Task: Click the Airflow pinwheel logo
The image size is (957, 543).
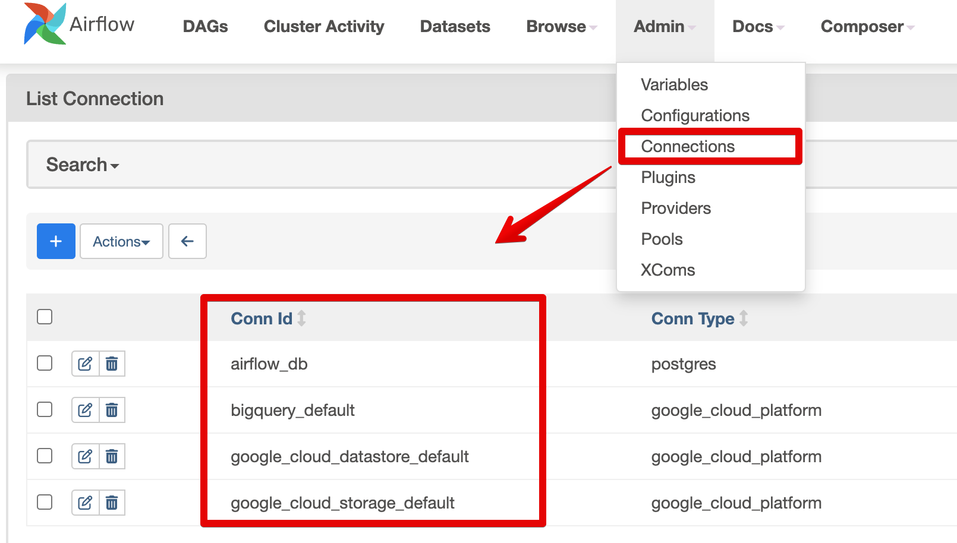Action: (x=45, y=24)
